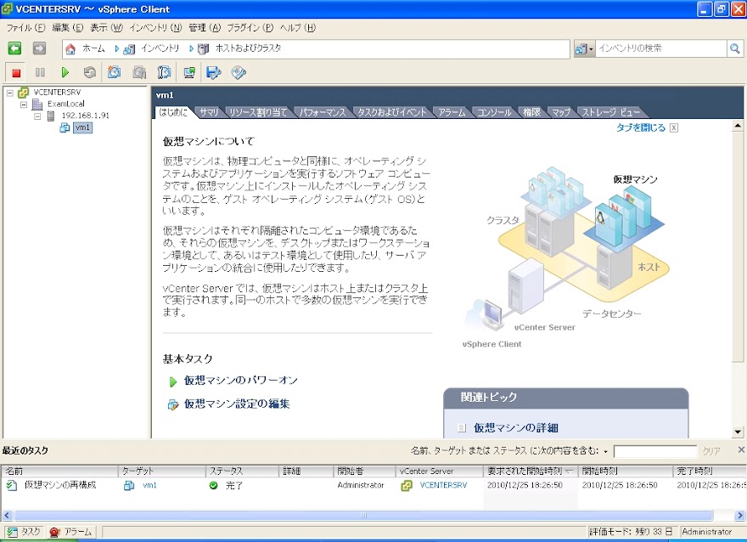Collapse the ExamLocal datacenter node
This screenshot has width=747, height=542.
point(24,104)
